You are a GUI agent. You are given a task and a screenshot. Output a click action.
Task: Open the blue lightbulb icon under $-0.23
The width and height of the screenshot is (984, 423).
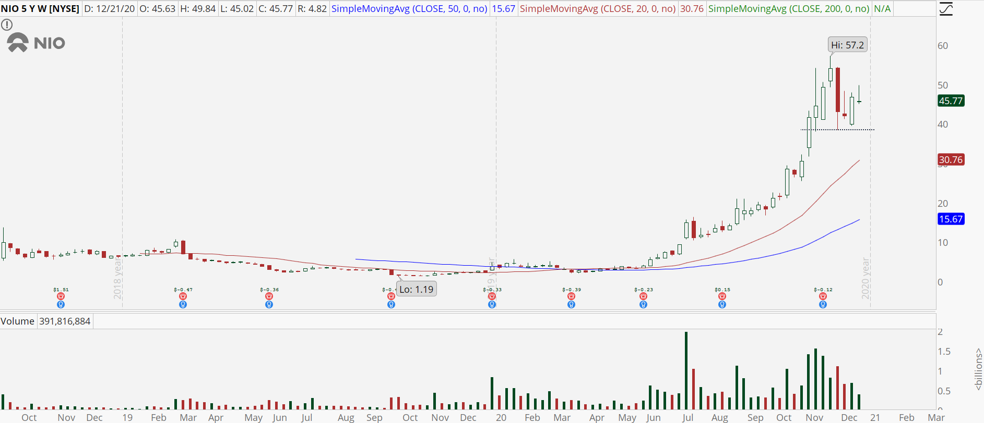[643, 304]
